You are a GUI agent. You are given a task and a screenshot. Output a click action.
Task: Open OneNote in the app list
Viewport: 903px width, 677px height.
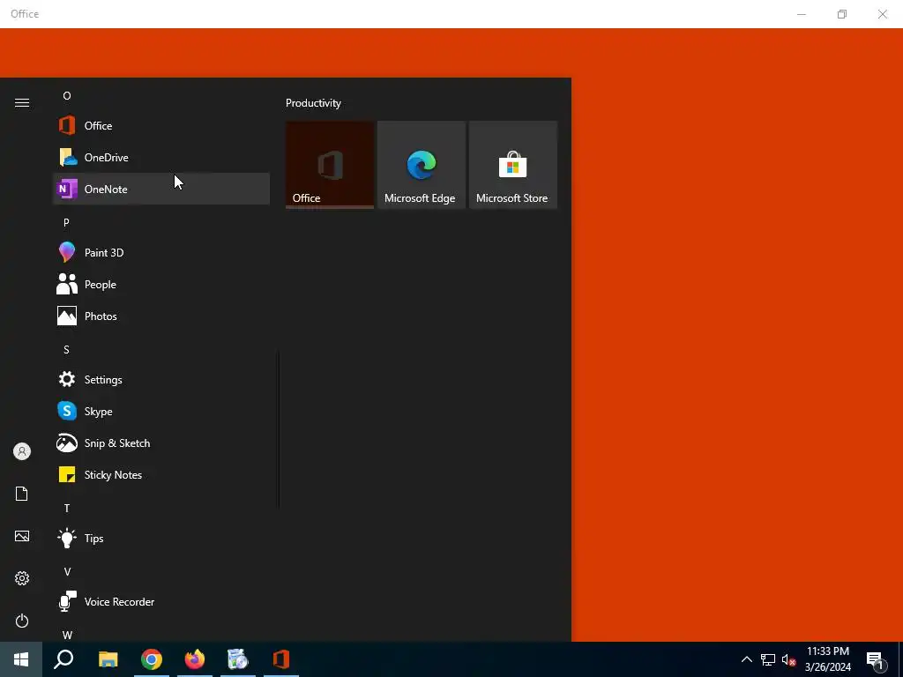(161, 189)
